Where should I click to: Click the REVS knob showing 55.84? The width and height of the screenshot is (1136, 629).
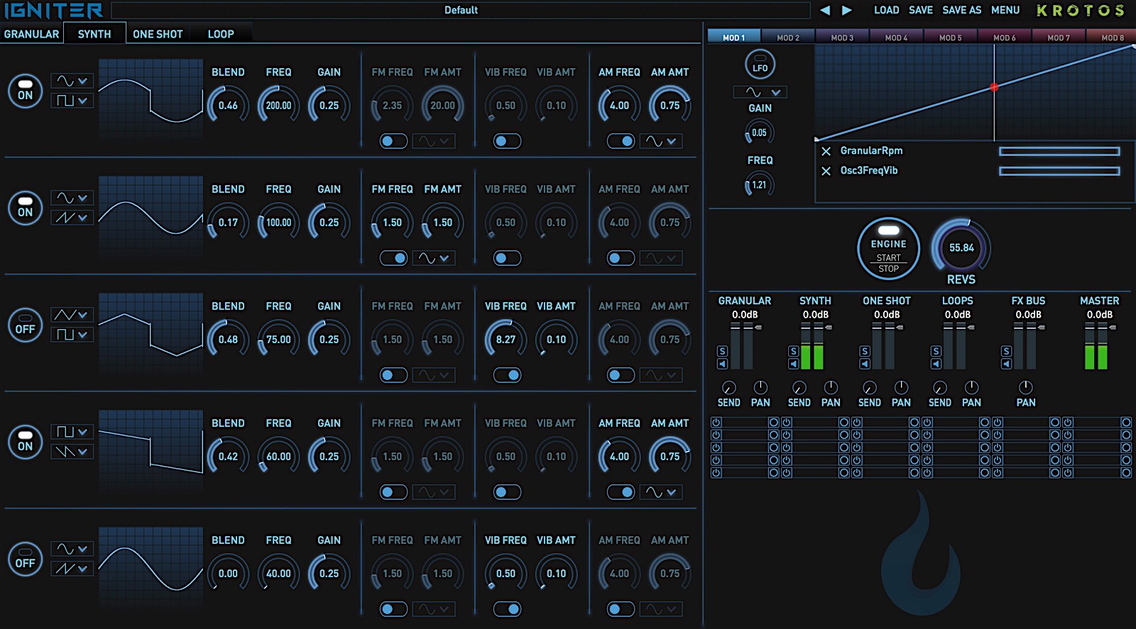pos(961,247)
